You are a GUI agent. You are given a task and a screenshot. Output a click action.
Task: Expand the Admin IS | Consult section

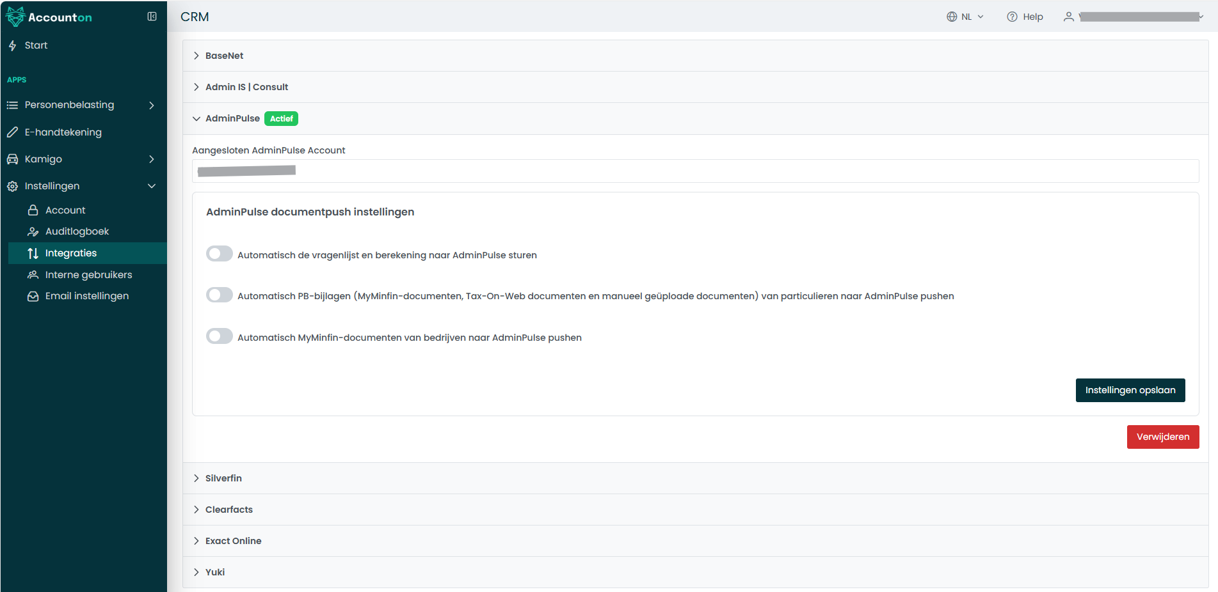pyautogui.click(x=695, y=87)
